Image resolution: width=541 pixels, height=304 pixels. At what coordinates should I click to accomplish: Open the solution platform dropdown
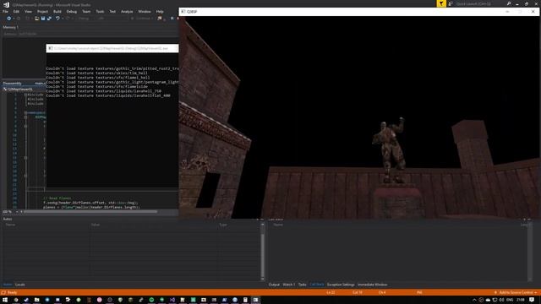coord(112,19)
